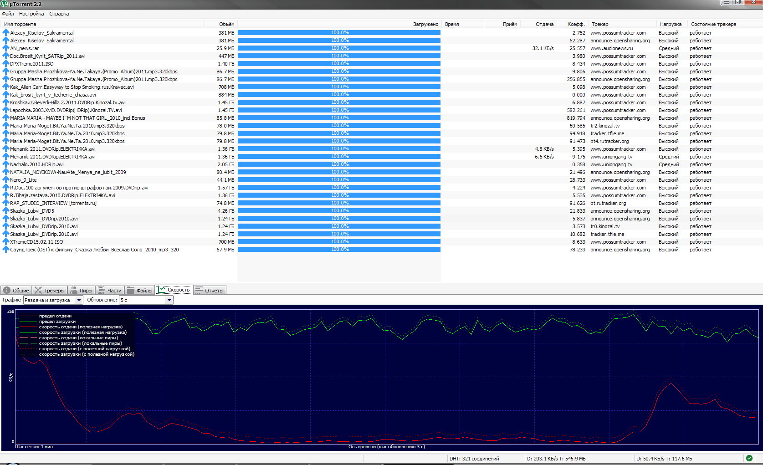This screenshot has height=465, width=763.
Task: Click size 4.26 ГБ cell
Action: click(x=226, y=211)
